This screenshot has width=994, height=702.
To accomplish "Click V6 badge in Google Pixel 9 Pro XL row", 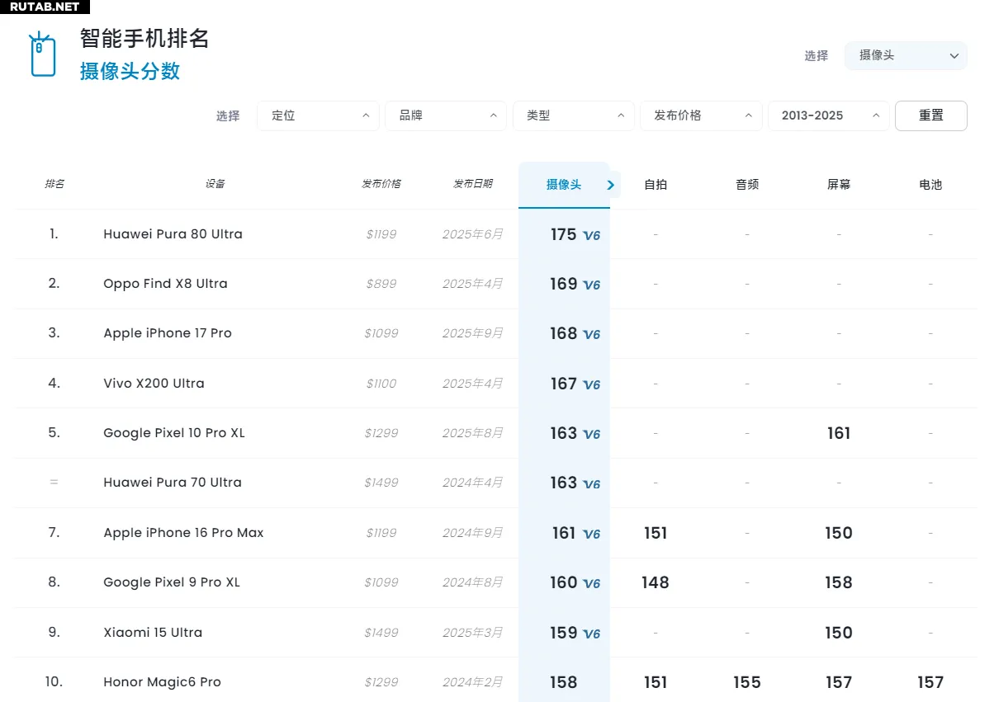I will 591,584.
